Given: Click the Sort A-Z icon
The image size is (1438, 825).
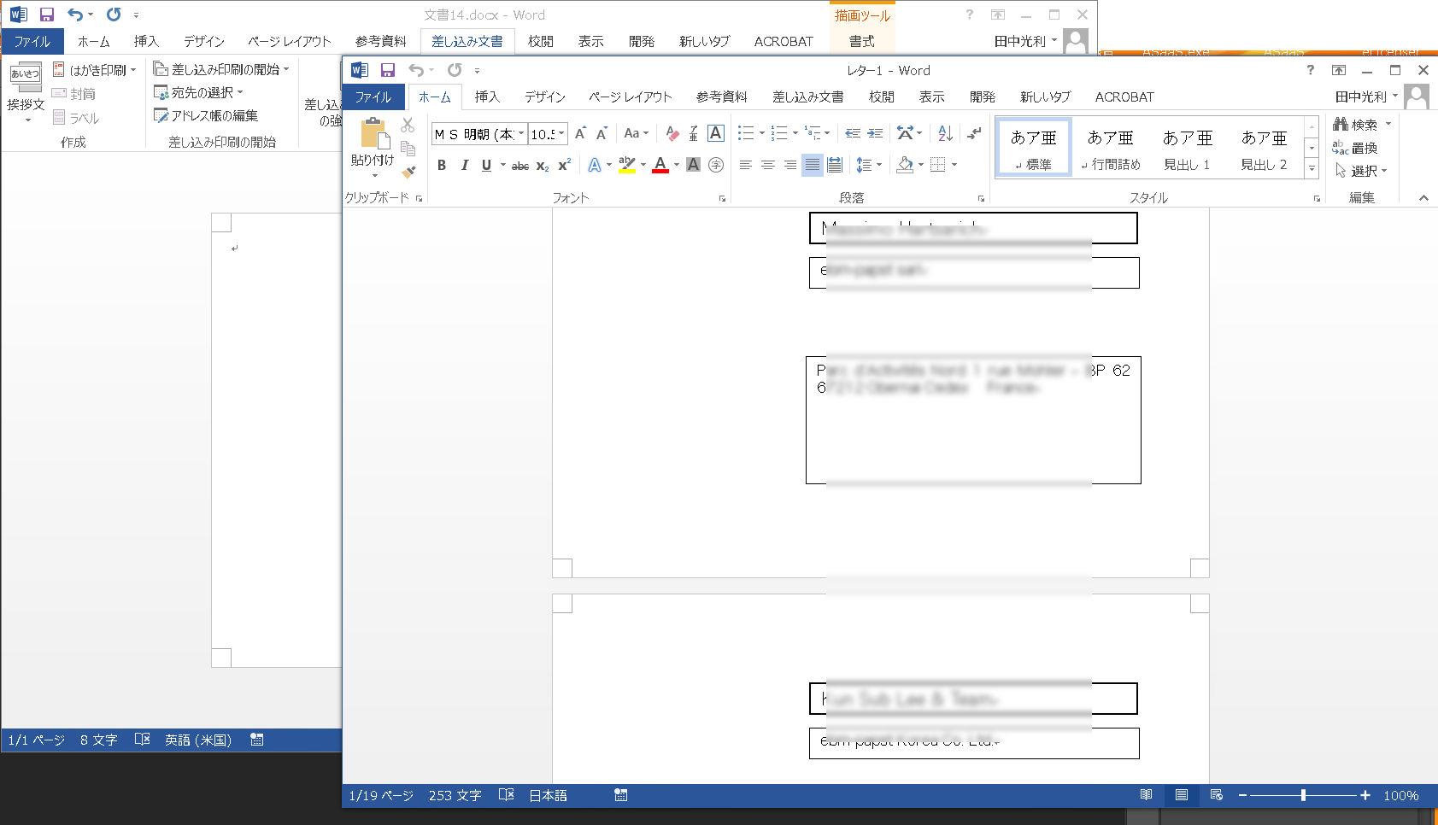Looking at the screenshot, I should 945,133.
